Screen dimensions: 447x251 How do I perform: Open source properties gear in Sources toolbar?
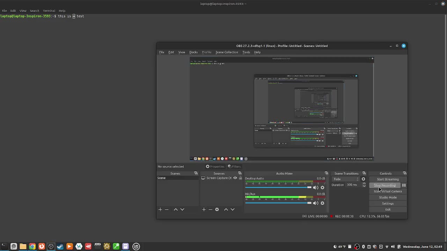click(217, 210)
